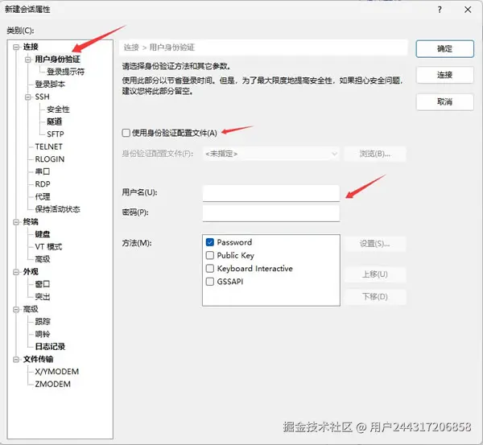Click the 连接 button
The image size is (483, 445).
point(445,75)
